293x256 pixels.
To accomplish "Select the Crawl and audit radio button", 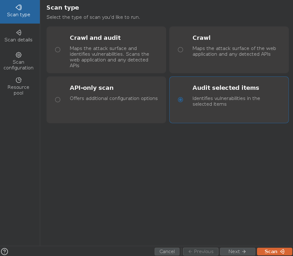I will (x=58, y=50).
